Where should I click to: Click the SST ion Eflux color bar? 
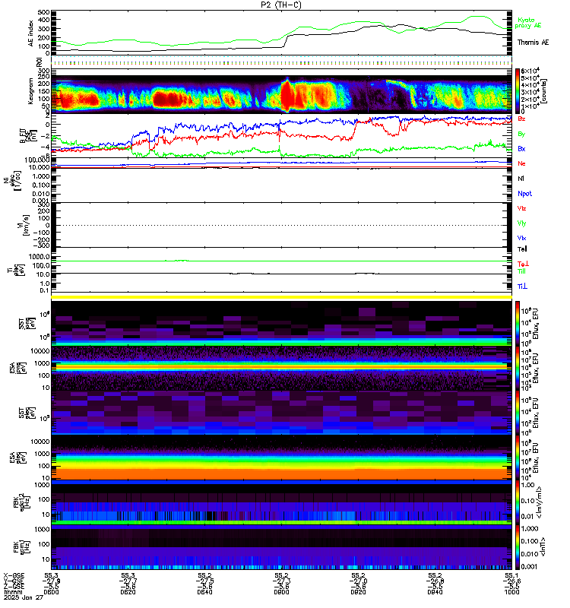(x=518, y=323)
